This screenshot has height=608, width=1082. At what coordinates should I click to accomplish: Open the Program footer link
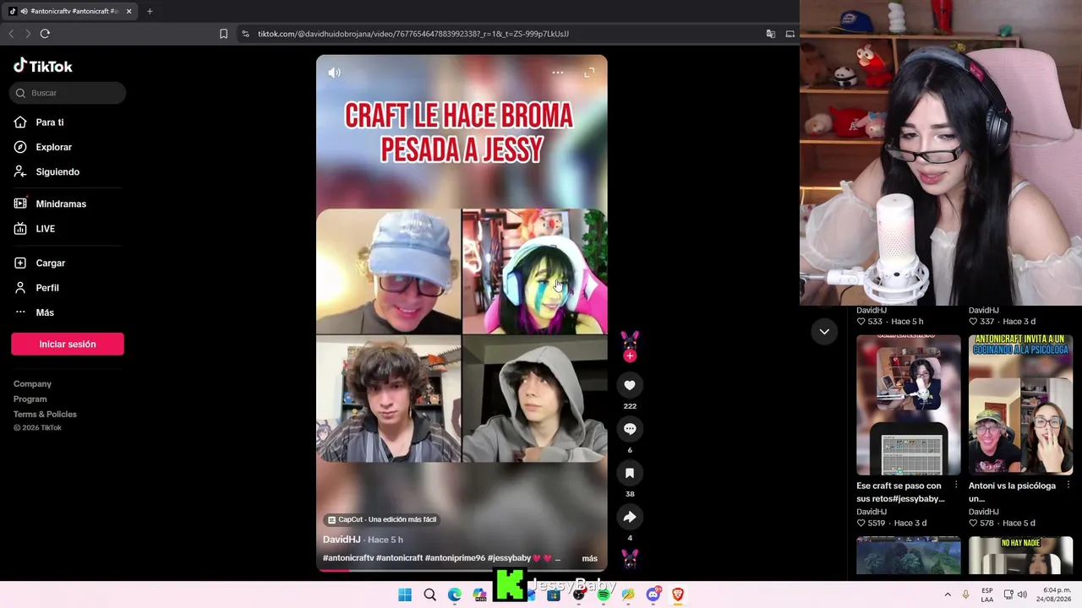[30, 399]
